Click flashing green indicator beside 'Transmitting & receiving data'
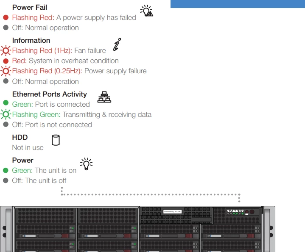 [6, 114]
